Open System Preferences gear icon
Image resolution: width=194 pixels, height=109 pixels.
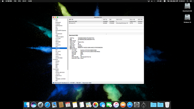tap(137, 105)
